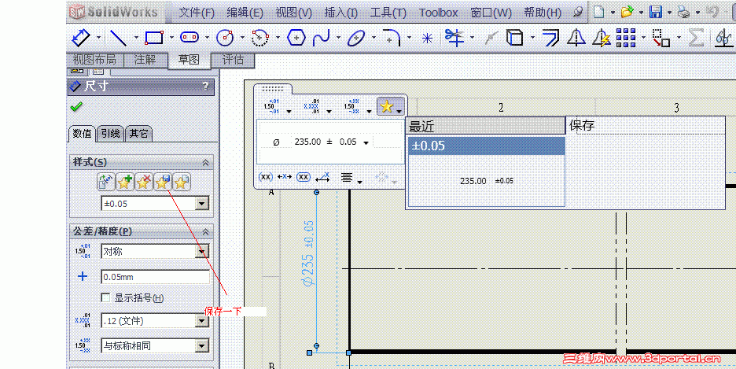Open the style name ±0.05 dropdown
This screenshot has height=369, width=736.
pyautogui.click(x=201, y=204)
